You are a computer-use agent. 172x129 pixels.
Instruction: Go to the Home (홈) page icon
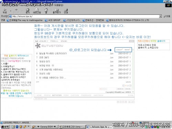(46, 11)
